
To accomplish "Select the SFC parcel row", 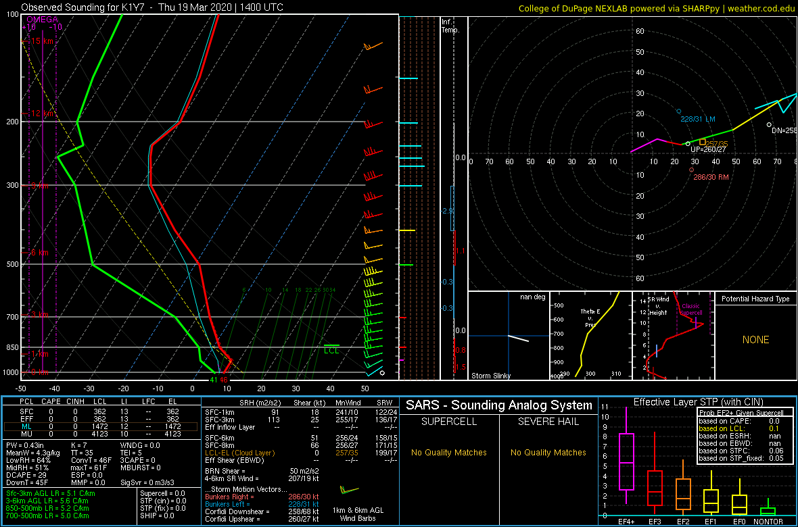I will click(101, 411).
